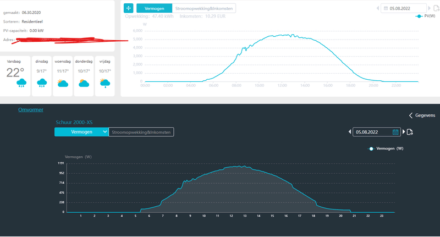This screenshot has height=237, width=440.
Task: Go to previous day in inverter chart
Action: tap(350, 131)
